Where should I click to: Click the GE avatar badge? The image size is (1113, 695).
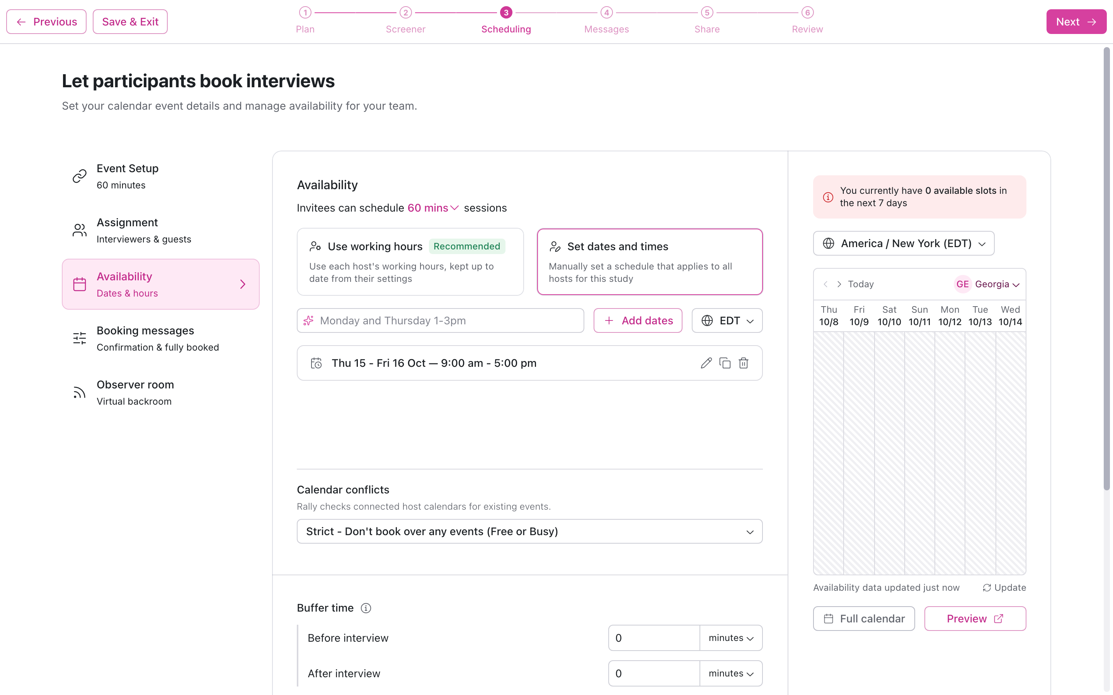963,284
